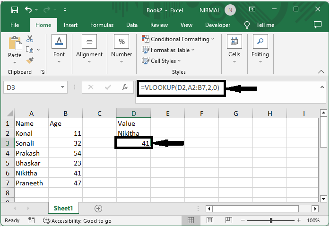
Task: Click the Copy icon
Action: [29, 50]
